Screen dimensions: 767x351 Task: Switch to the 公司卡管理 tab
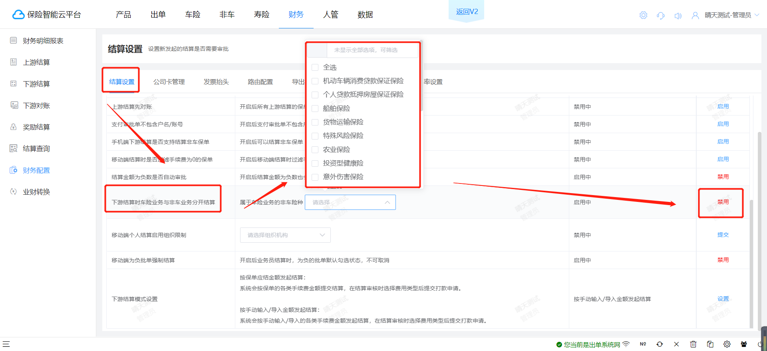coord(169,82)
